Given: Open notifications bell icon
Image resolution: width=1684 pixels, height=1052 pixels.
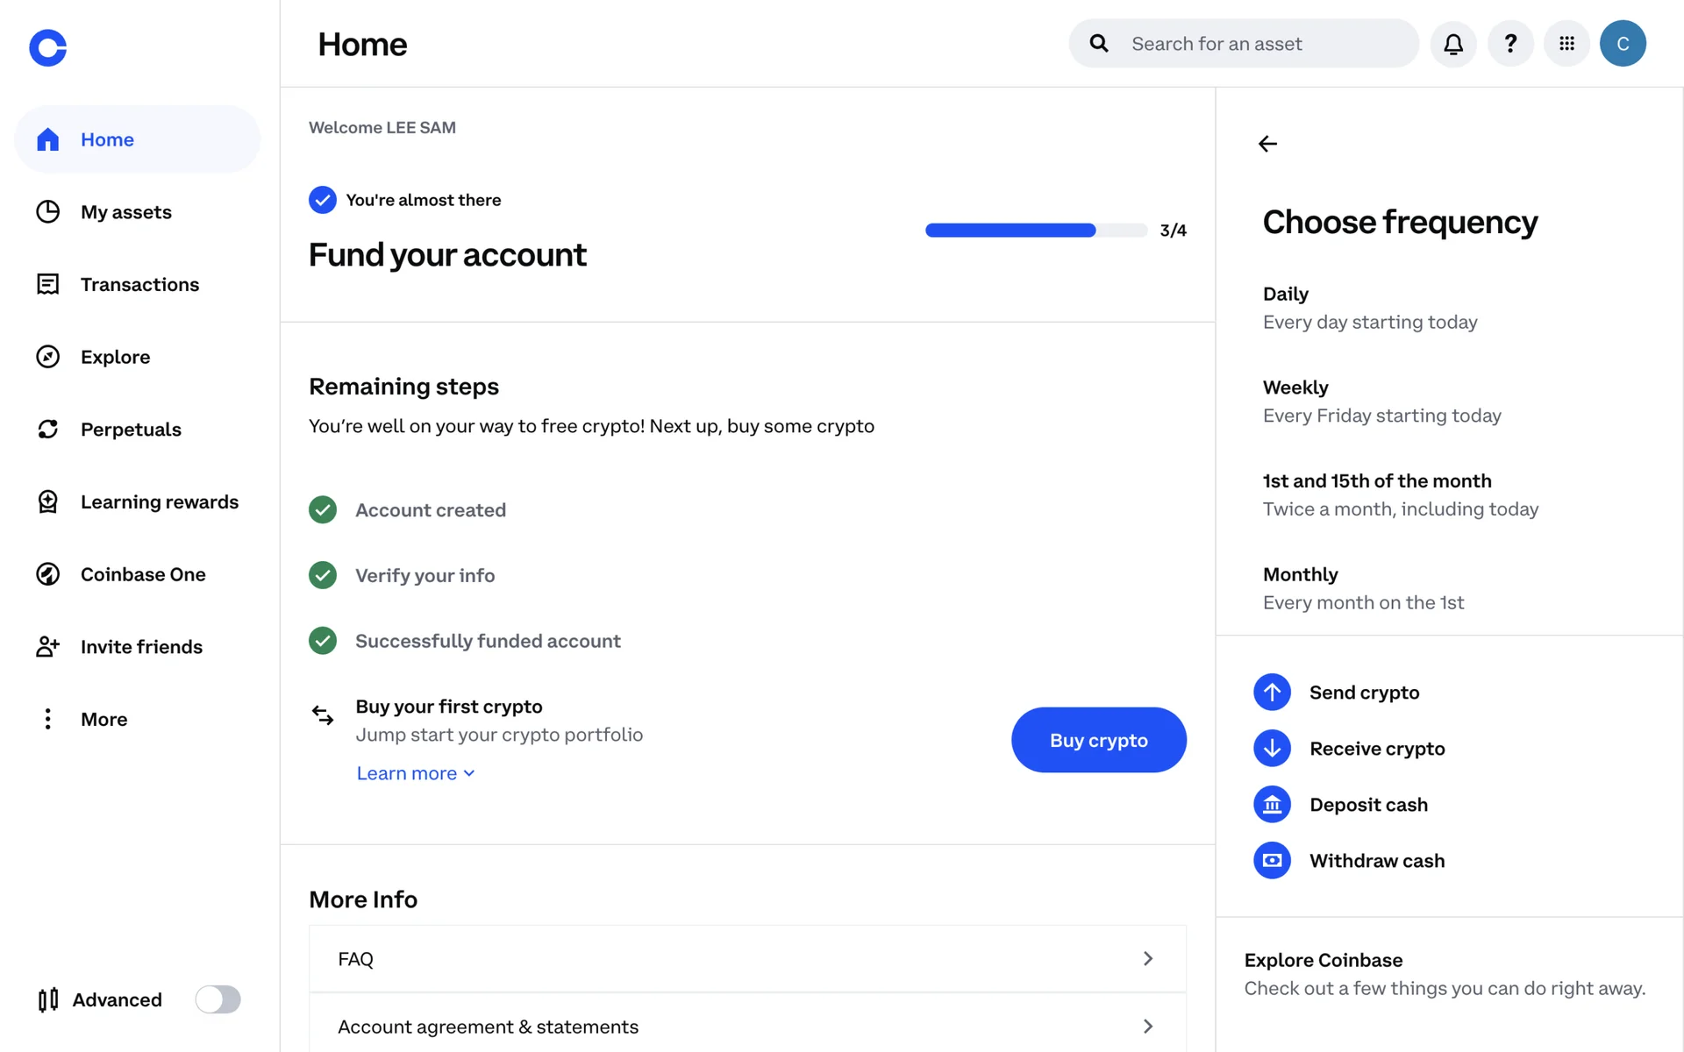Looking at the screenshot, I should tap(1453, 44).
